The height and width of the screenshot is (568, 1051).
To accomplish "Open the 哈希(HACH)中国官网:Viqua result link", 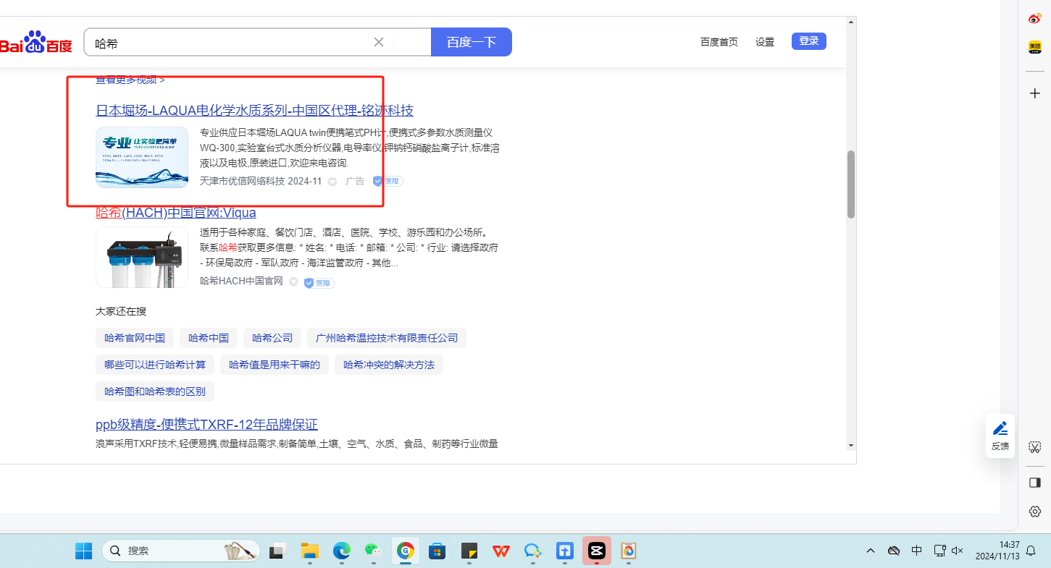I will click(x=176, y=213).
